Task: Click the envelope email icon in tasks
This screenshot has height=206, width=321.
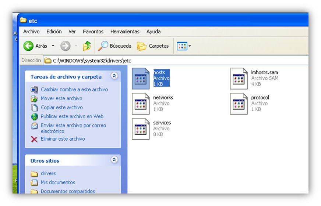Action: point(34,126)
